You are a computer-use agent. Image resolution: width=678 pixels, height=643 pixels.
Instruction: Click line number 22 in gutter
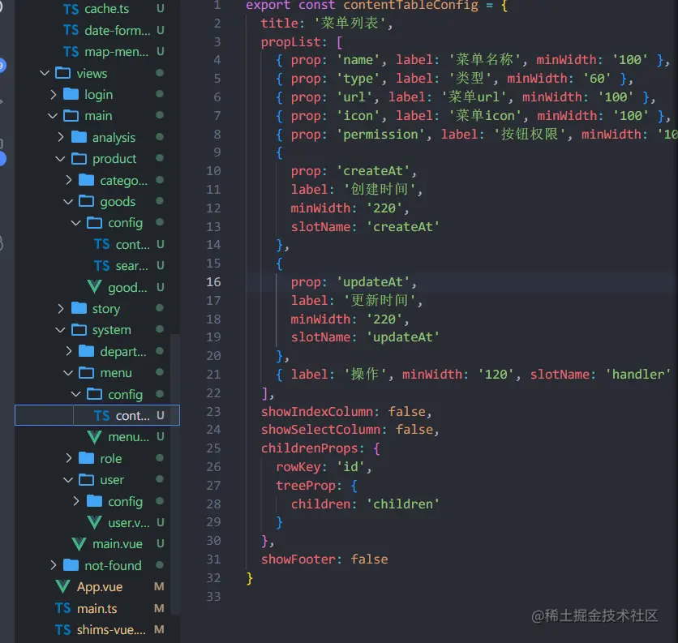(213, 393)
